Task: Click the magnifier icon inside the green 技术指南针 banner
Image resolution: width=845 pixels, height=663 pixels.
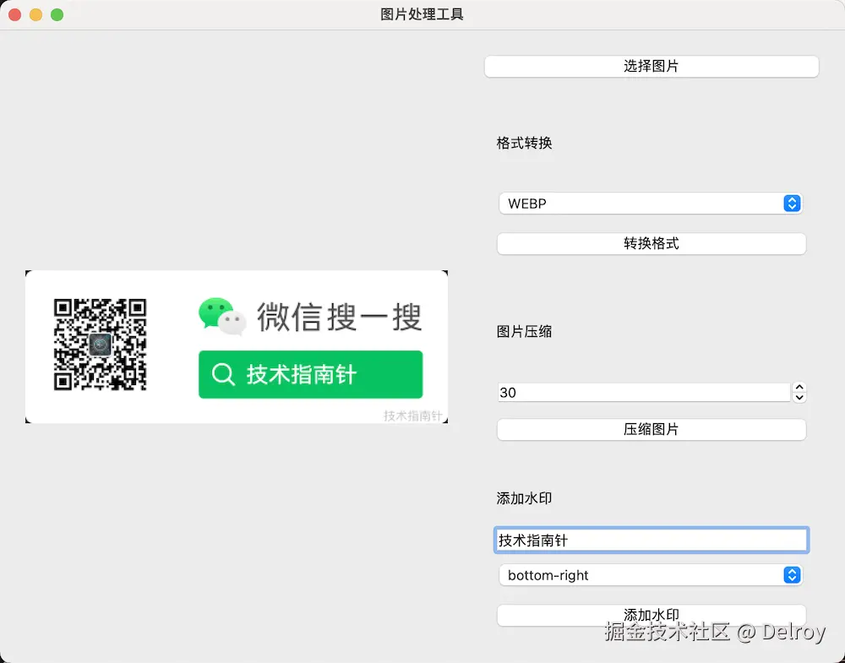Action: pos(223,374)
